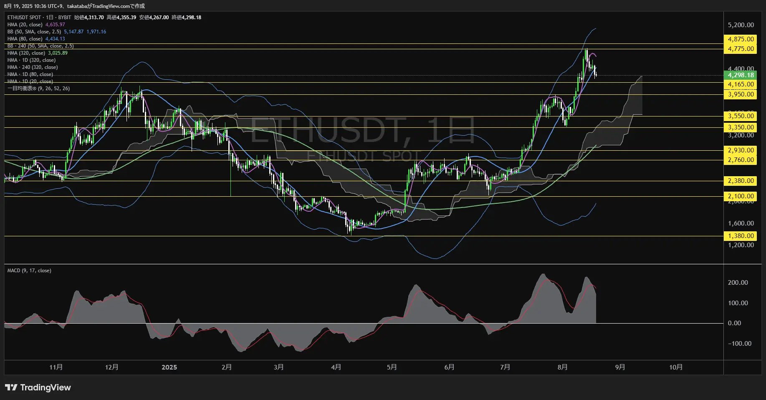Click the 2,930.00 yellow price label
Viewport: 766px width, 400px height.
click(741, 150)
